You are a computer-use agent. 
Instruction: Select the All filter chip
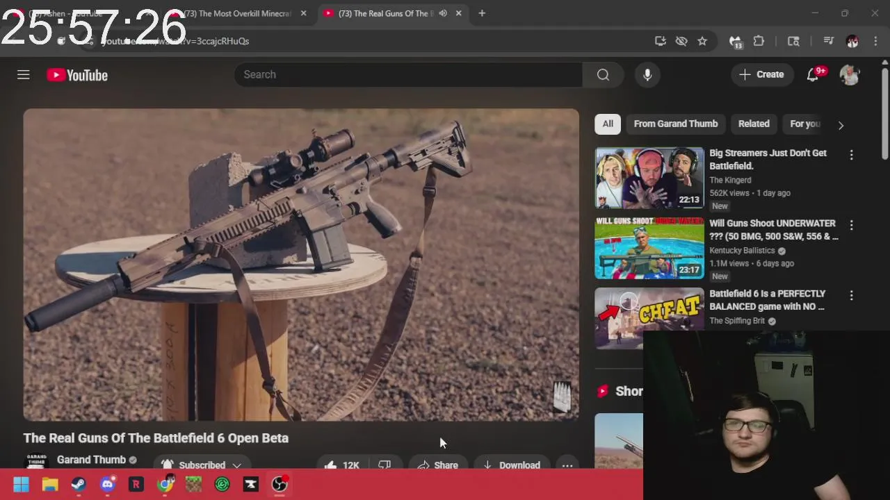608,124
